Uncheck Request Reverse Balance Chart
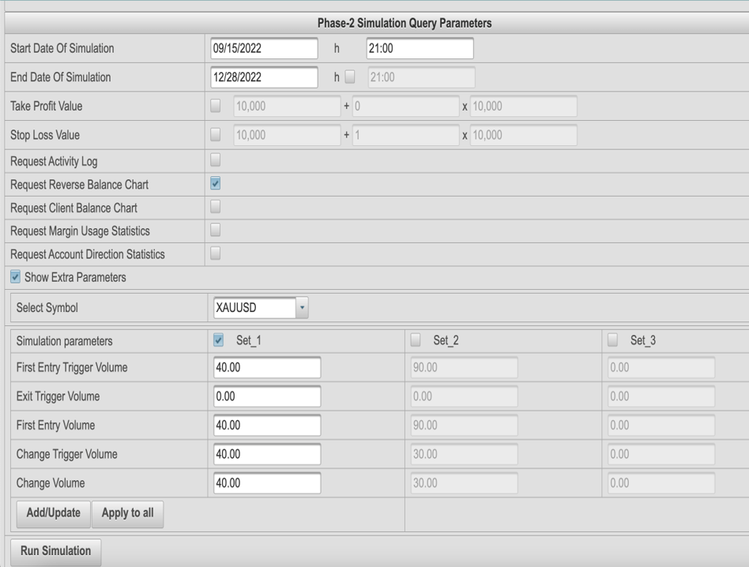 point(216,184)
